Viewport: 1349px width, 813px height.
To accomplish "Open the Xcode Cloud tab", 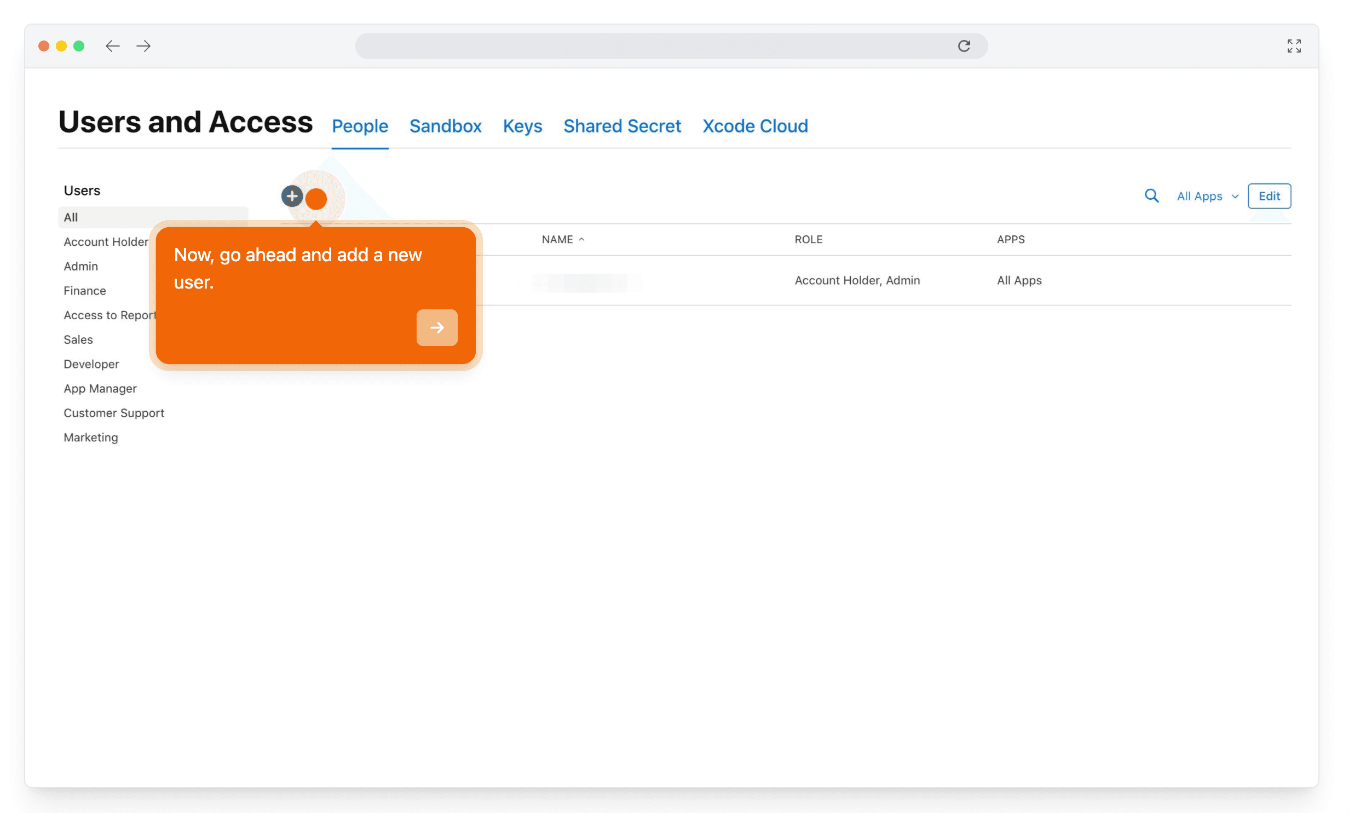I will point(754,126).
